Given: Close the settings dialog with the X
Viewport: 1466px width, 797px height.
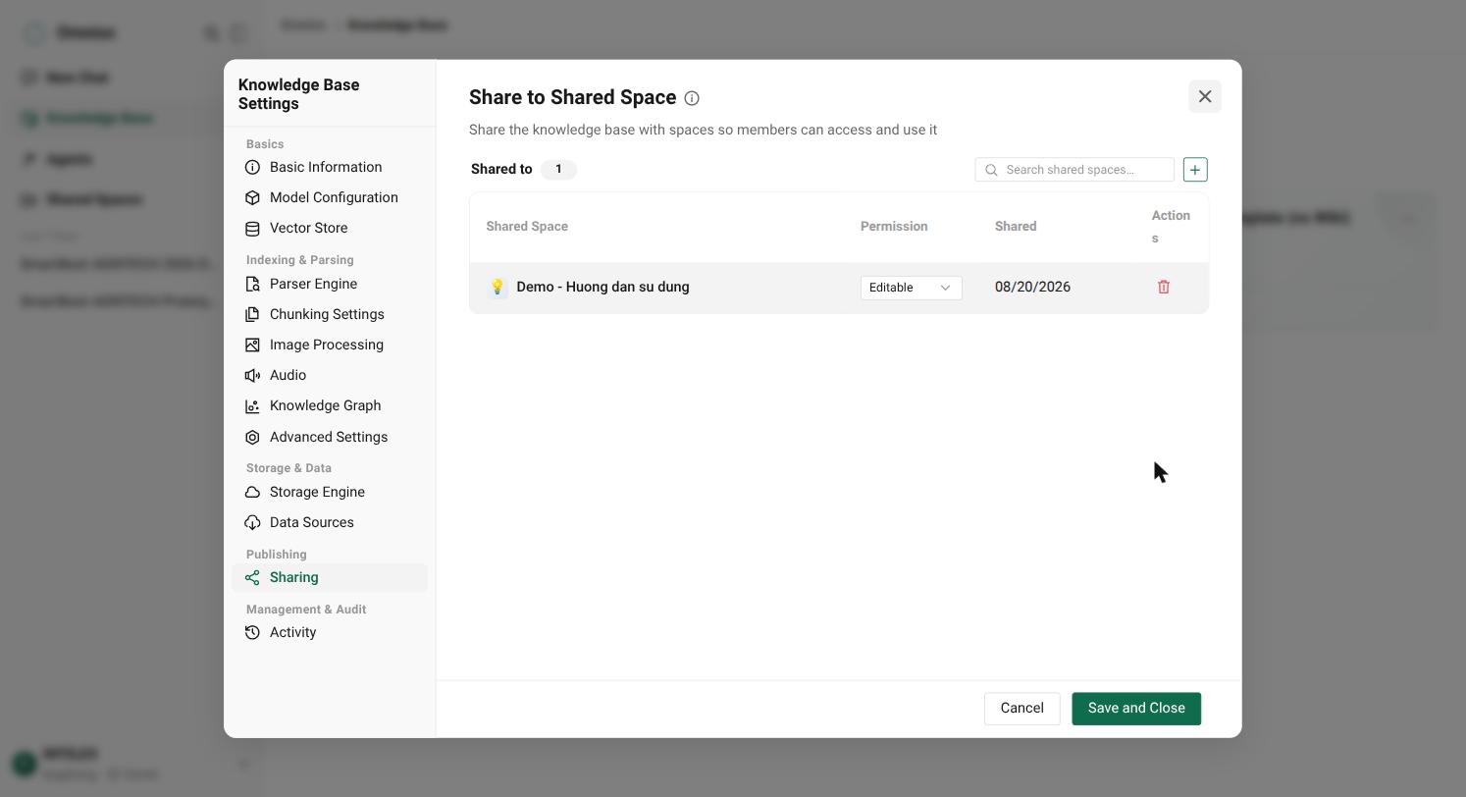Looking at the screenshot, I should point(1205,96).
